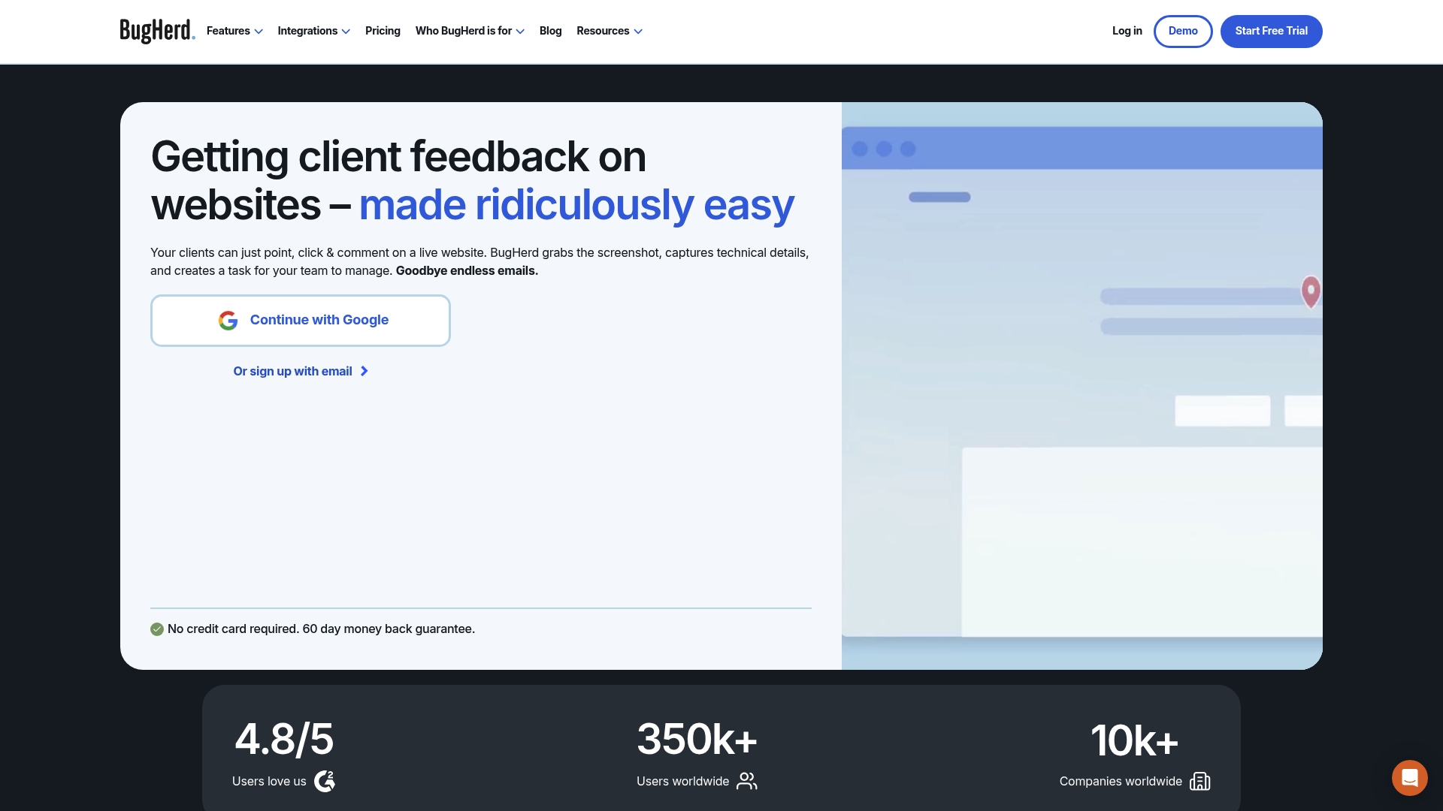Image resolution: width=1443 pixels, height=811 pixels.
Task: Open the orange chat widget
Action: pyautogui.click(x=1409, y=777)
